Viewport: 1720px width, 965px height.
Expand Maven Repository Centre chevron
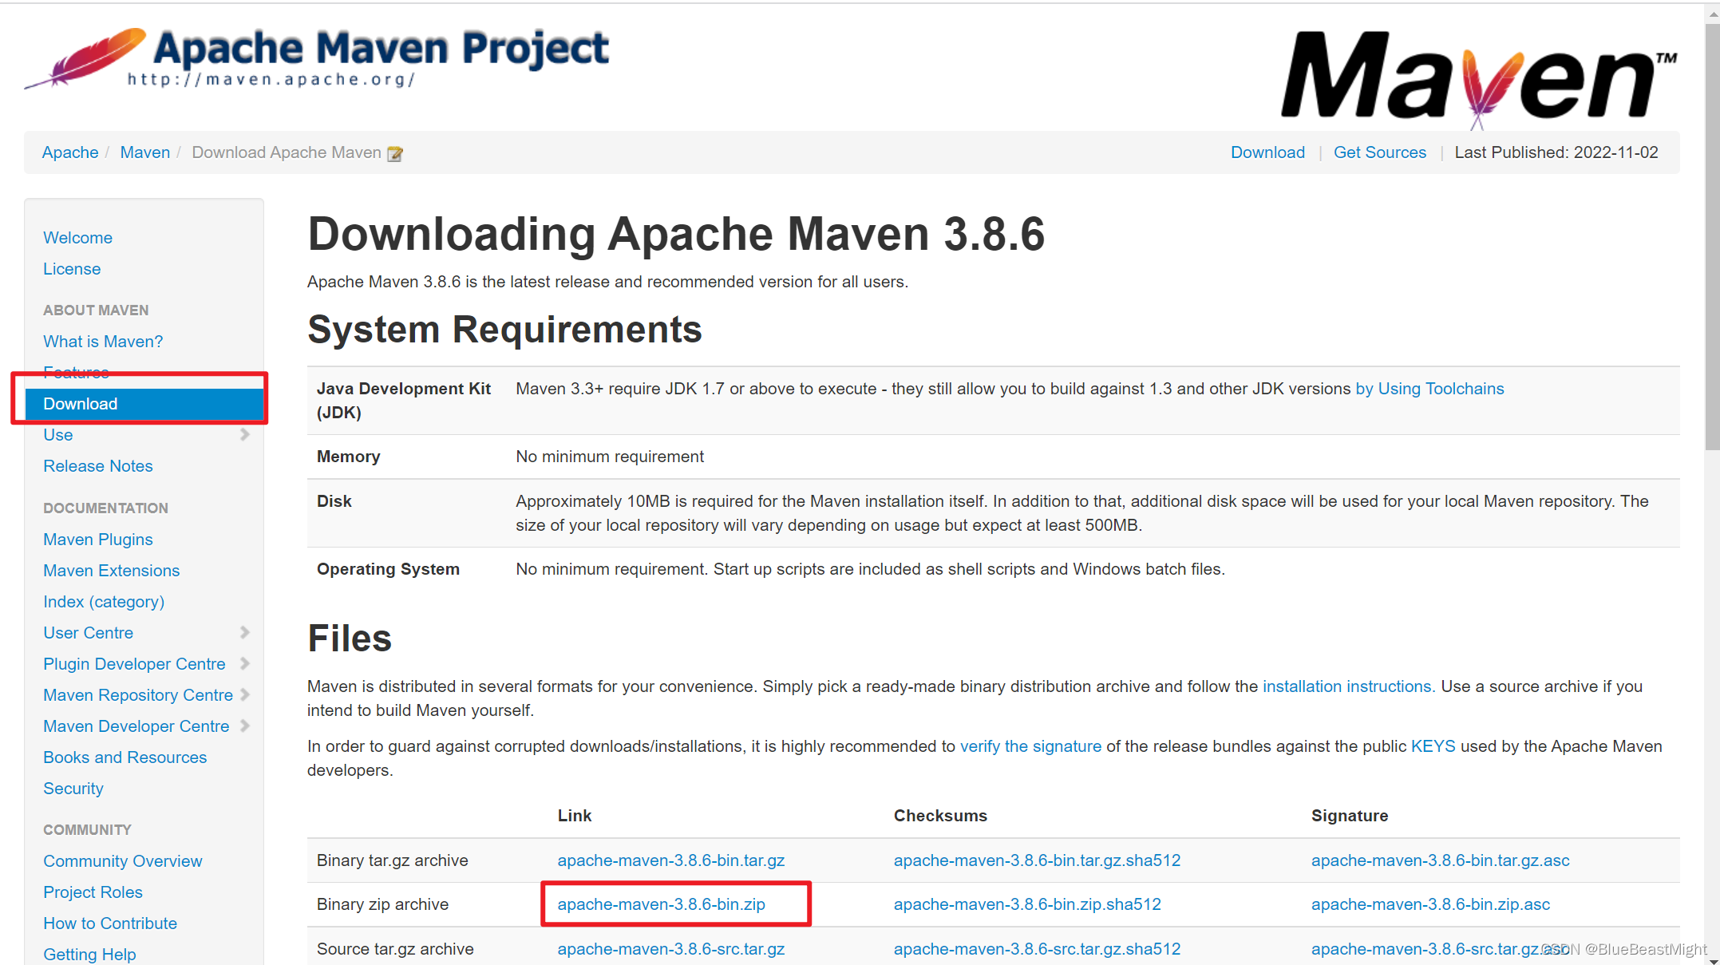pos(245,695)
